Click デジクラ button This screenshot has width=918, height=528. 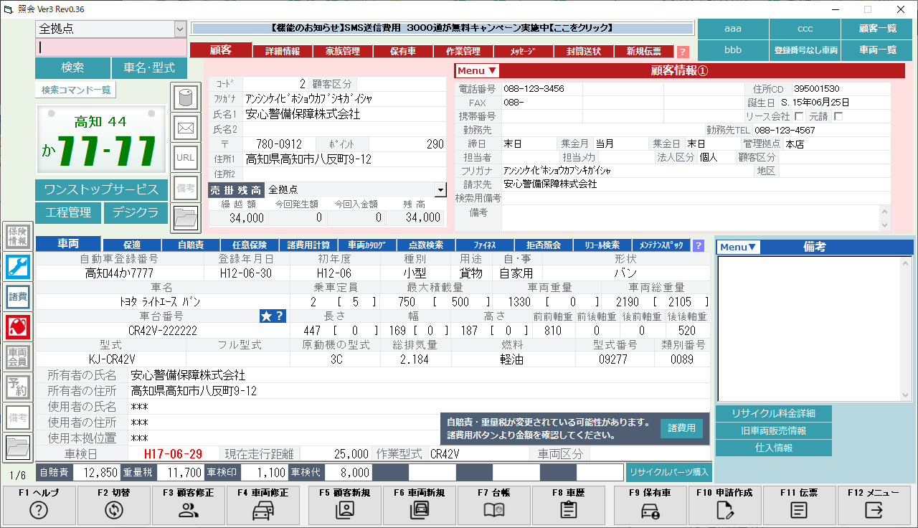pyautogui.click(x=136, y=213)
